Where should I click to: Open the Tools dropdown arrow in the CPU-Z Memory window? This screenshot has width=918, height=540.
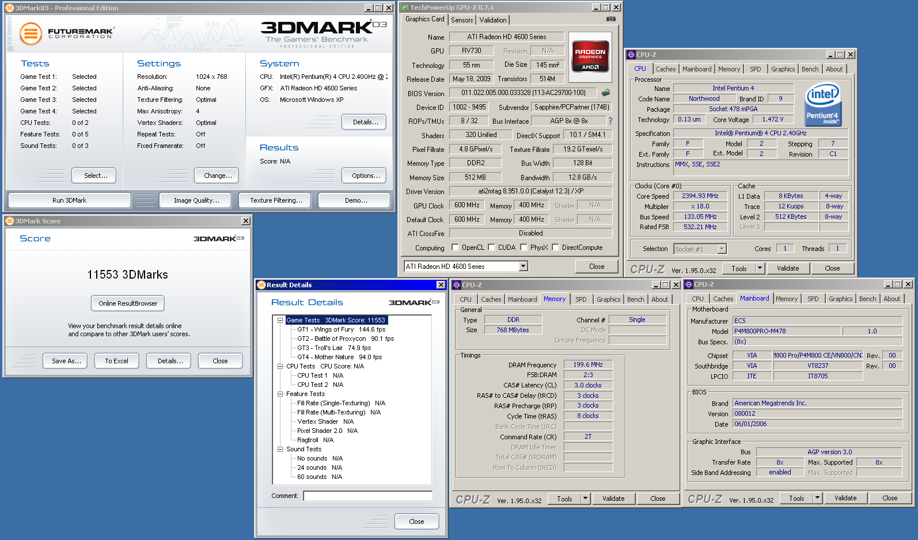[x=585, y=499]
